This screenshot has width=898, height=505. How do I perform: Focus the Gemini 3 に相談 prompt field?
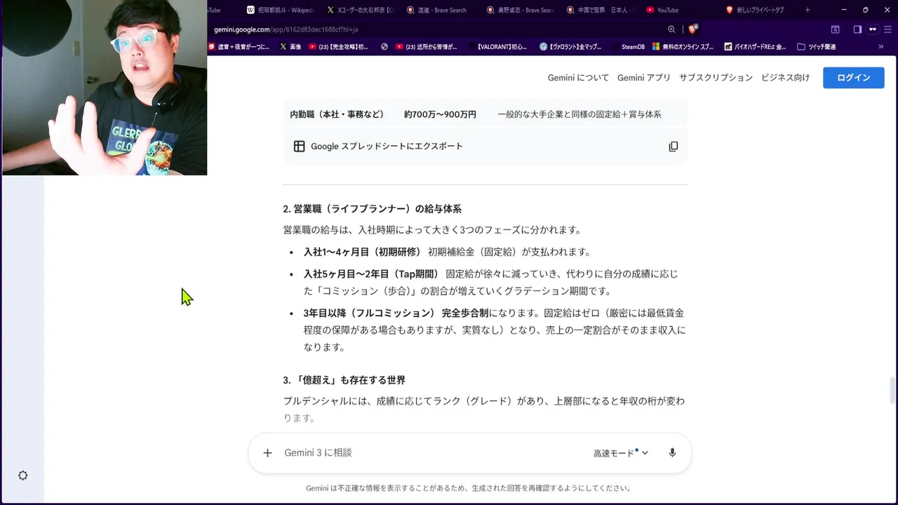pos(431,453)
